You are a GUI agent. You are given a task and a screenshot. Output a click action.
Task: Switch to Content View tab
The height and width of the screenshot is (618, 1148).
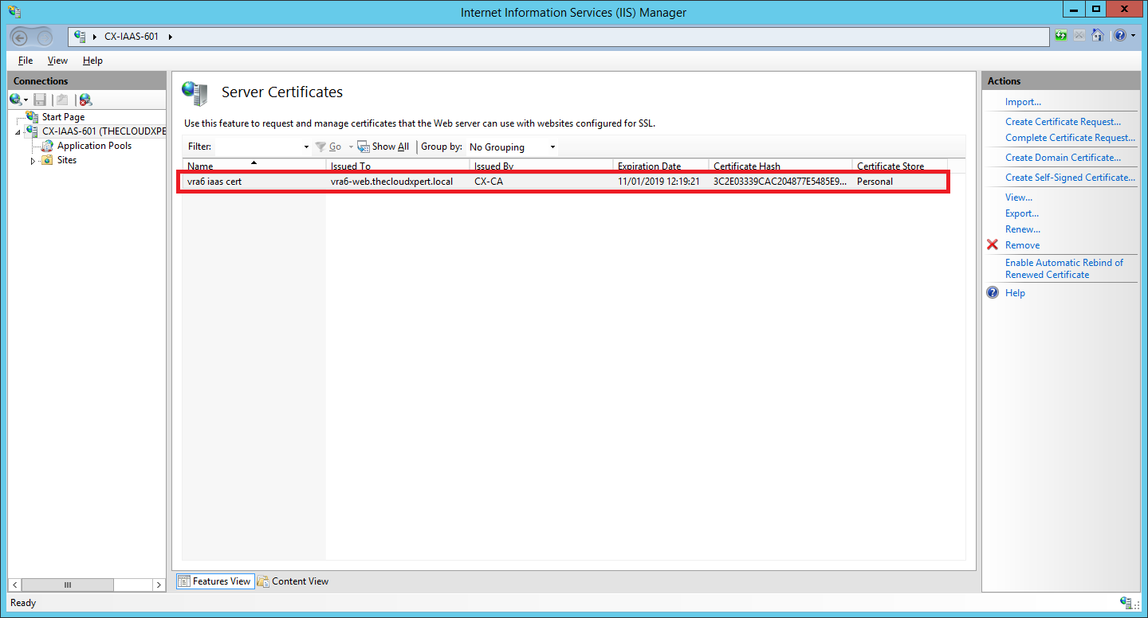click(x=293, y=581)
